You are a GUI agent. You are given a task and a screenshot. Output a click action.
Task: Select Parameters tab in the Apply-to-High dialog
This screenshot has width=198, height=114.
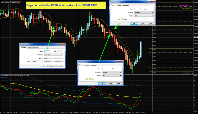point(114,5)
